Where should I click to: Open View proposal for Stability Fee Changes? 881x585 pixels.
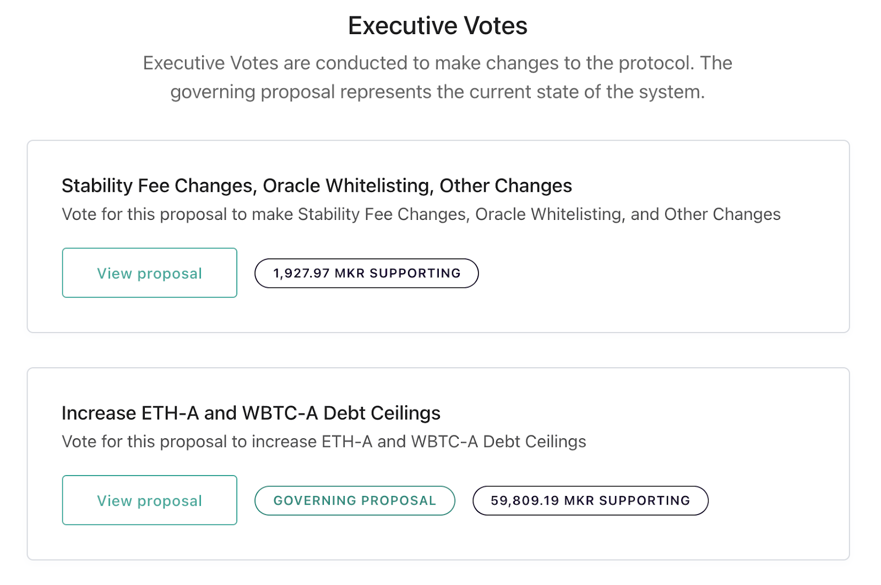point(149,273)
